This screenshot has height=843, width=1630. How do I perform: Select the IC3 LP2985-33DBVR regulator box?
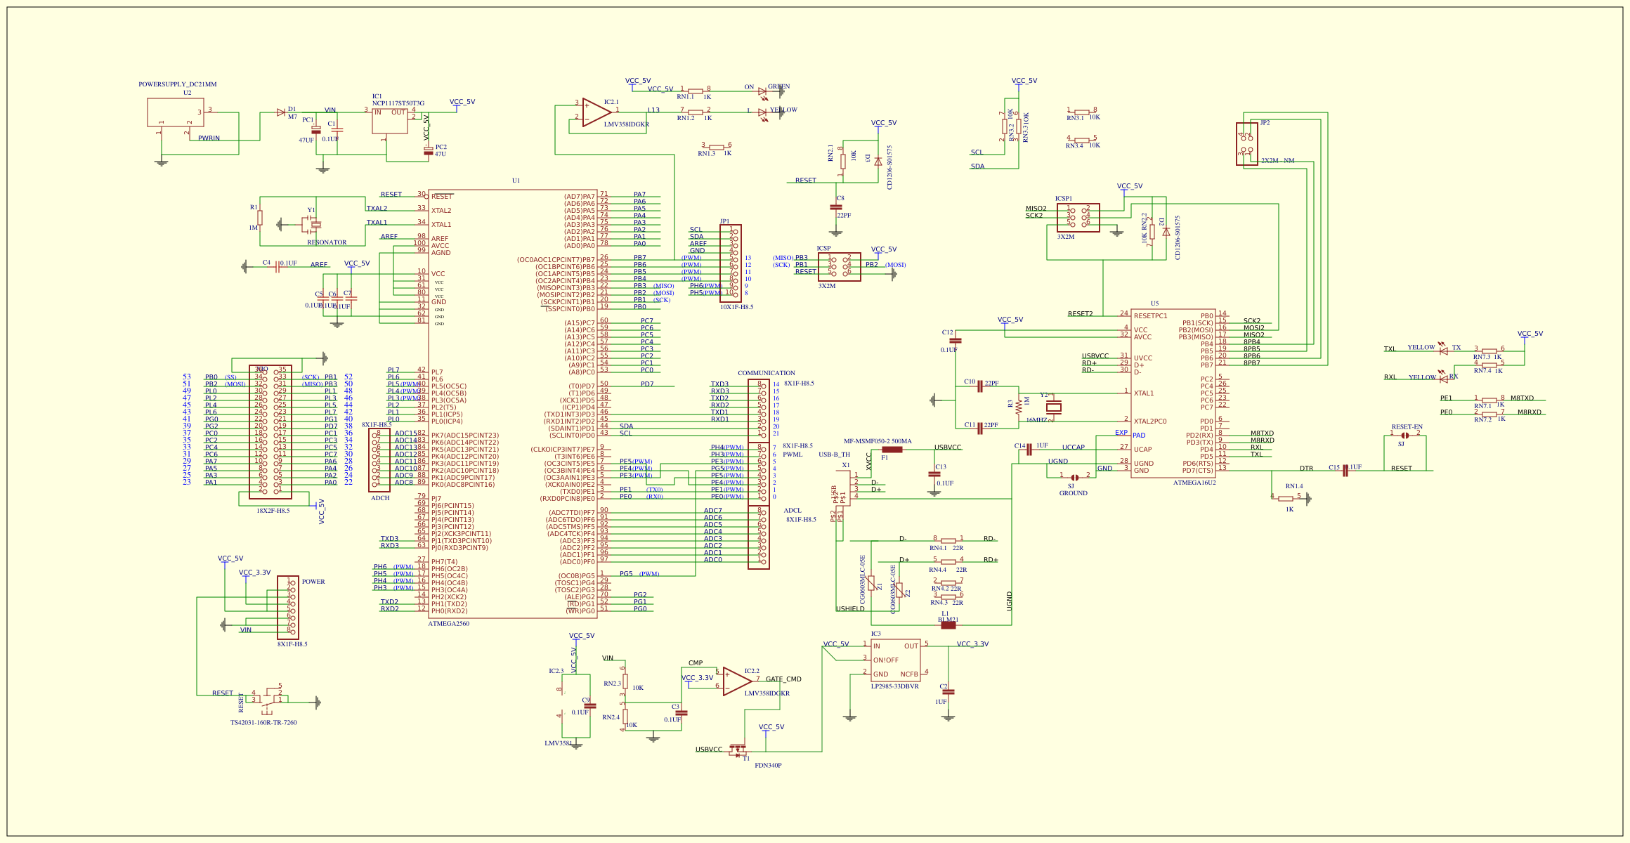pyautogui.click(x=895, y=660)
